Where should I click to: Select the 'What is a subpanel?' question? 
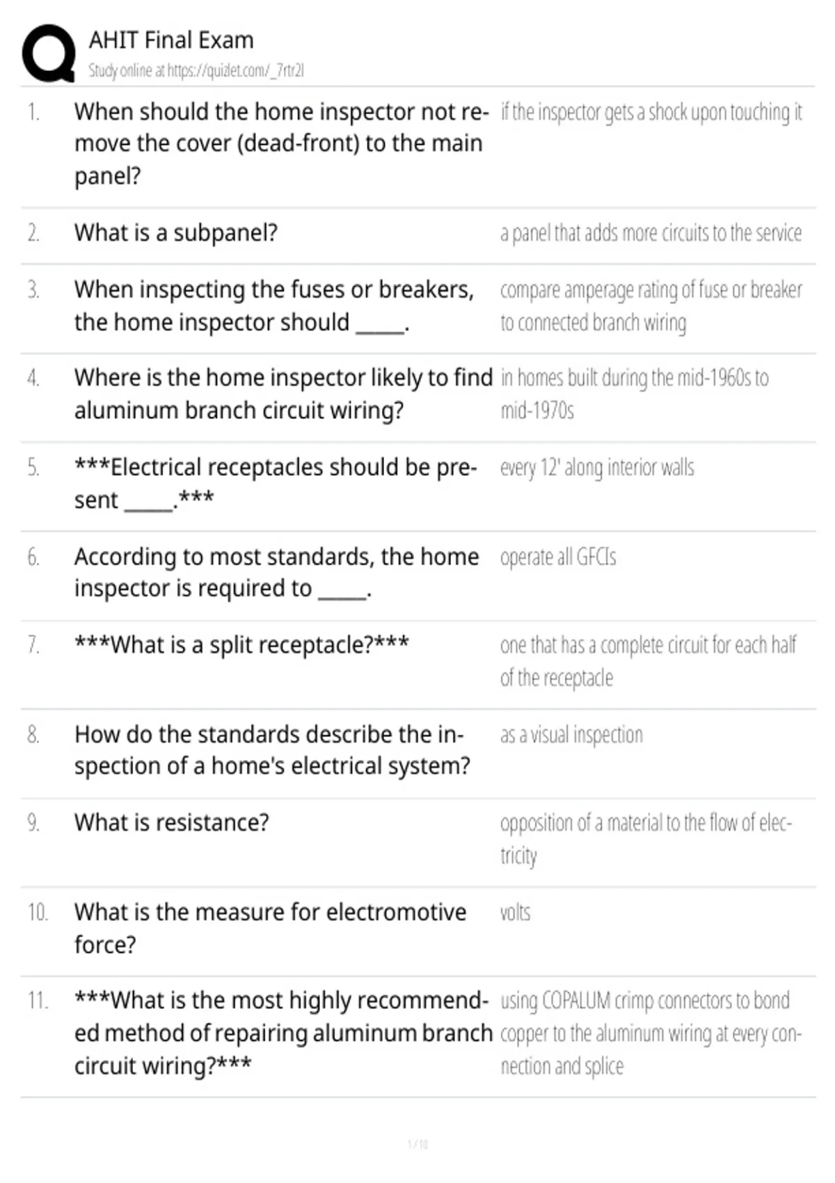[x=176, y=232]
